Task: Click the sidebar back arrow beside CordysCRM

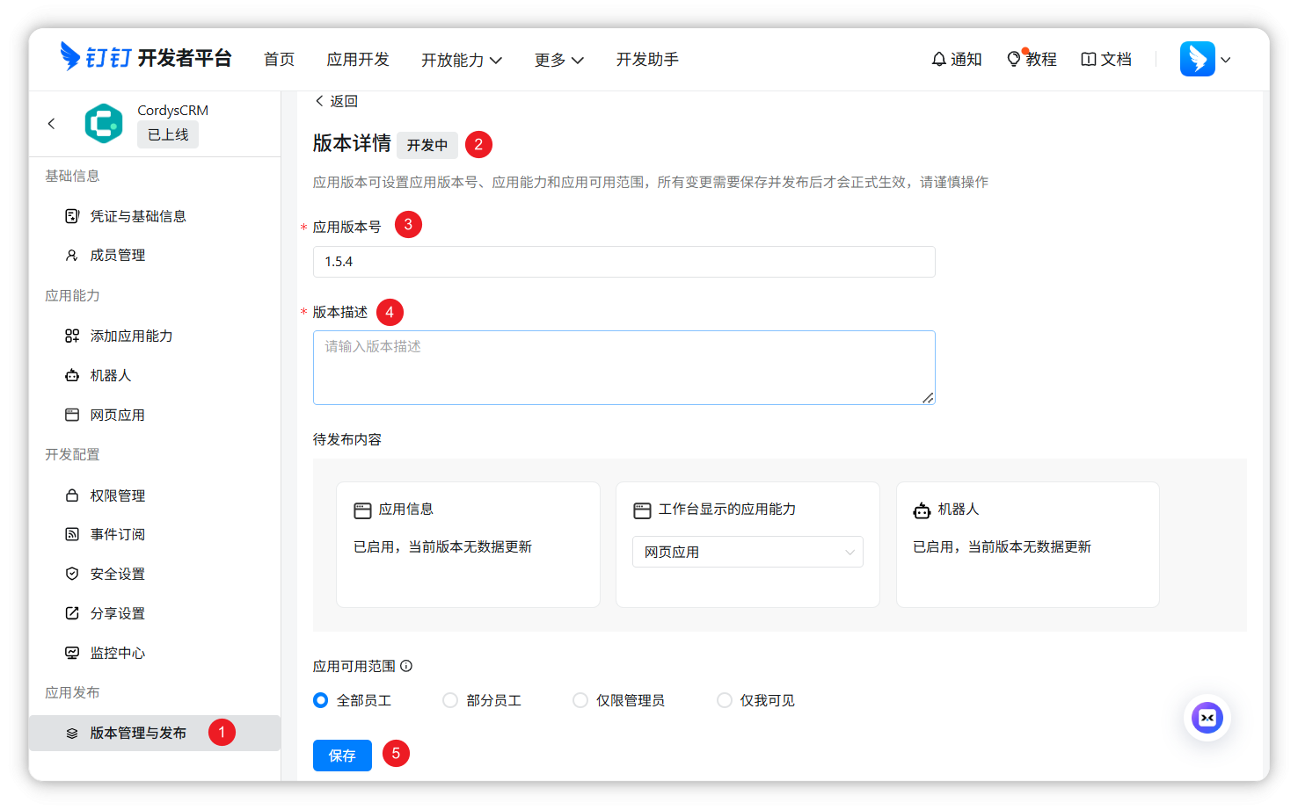Action: [51, 124]
